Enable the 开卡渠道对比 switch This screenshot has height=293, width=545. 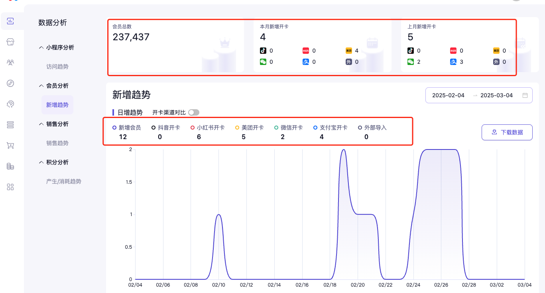(194, 112)
